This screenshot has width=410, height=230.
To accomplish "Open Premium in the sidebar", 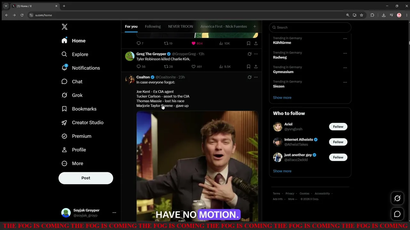I will (x=77, y=136).
